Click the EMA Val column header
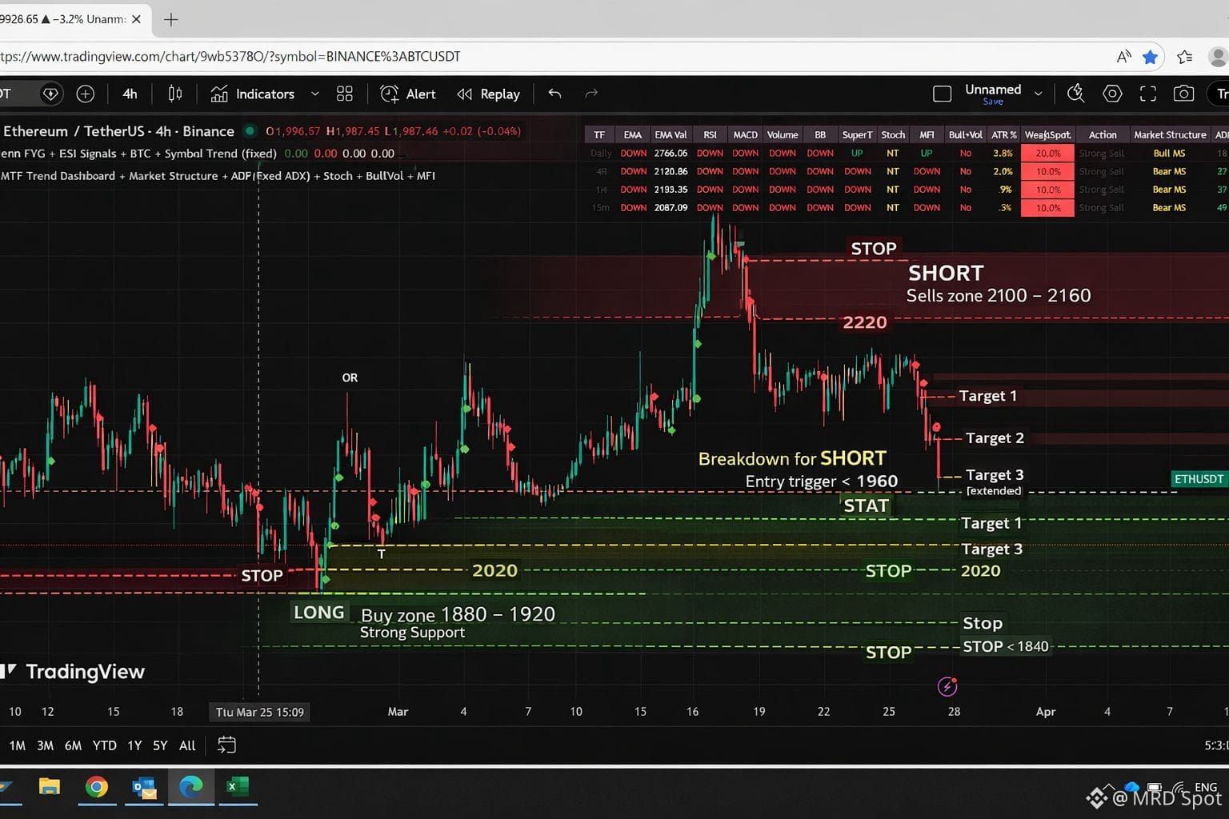1229x819 pixels. (671, 135)
